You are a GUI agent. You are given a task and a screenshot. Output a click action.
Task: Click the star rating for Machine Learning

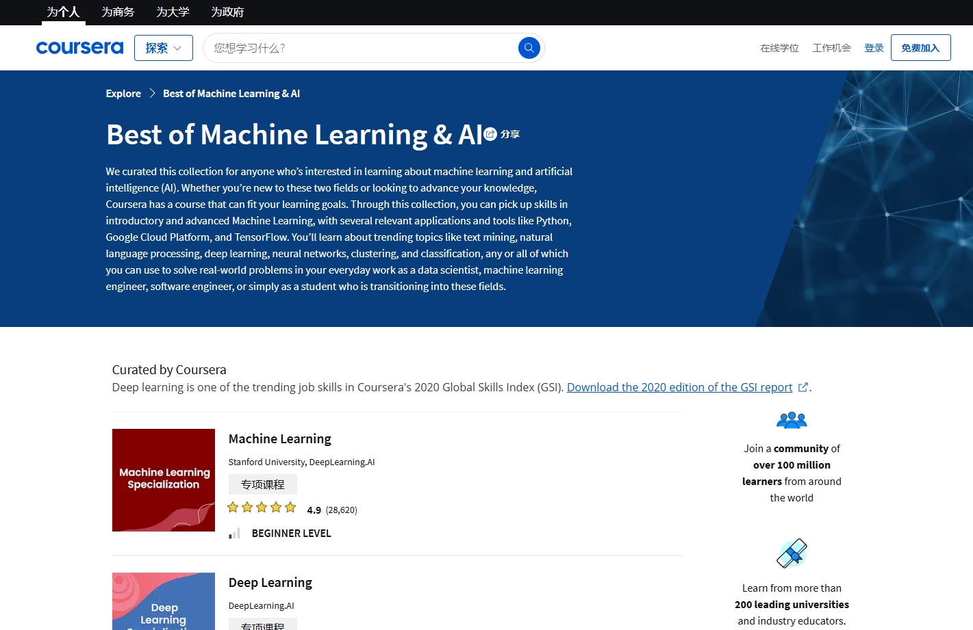click(262, 508)
